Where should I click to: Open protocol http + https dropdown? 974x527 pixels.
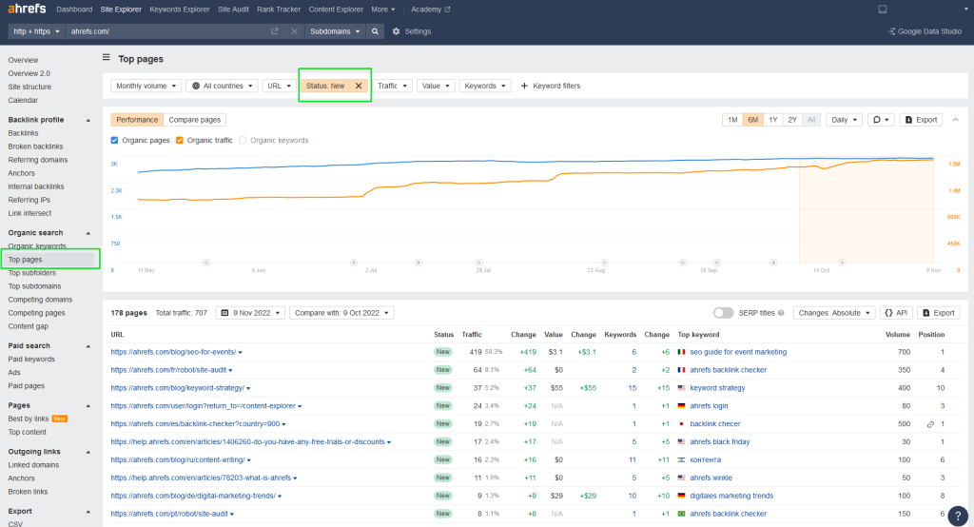point(37,31)
